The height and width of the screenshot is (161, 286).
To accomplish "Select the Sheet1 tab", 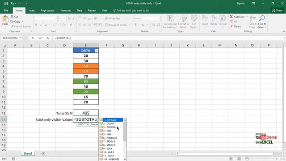I will click(x=28, y=153).
